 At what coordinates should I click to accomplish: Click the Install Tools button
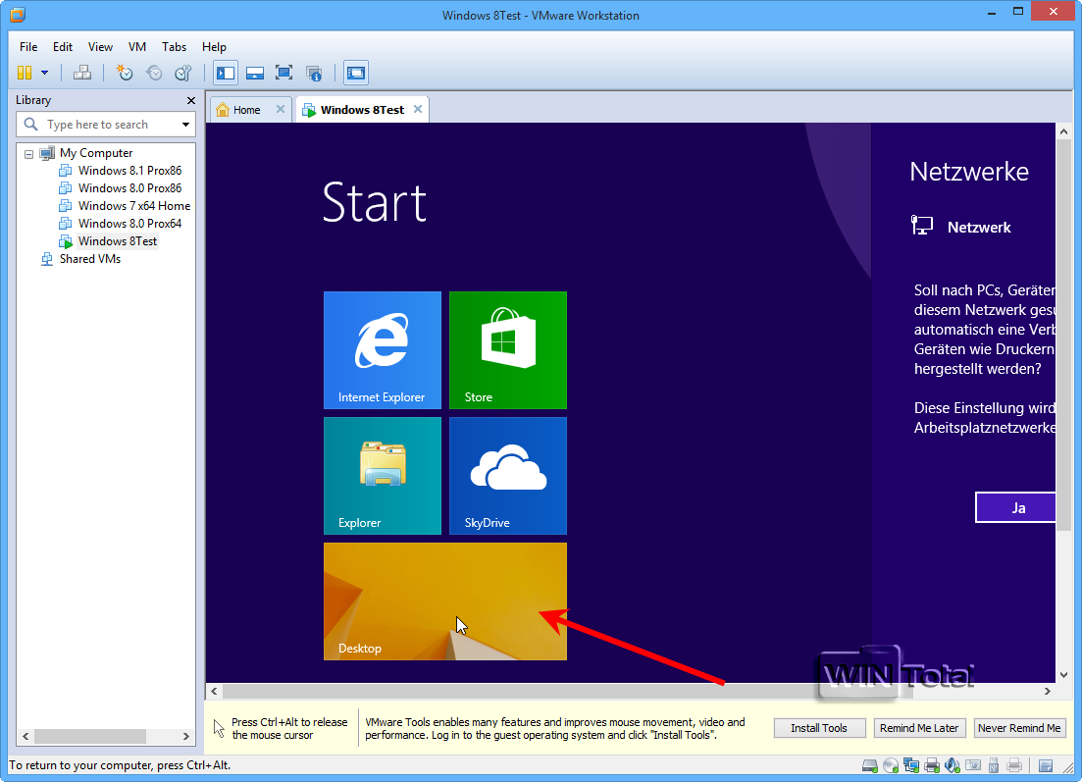[819, 728]
